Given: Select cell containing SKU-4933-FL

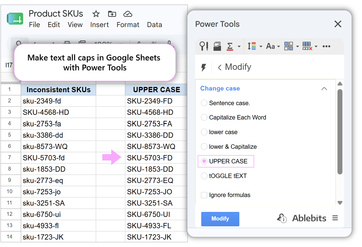Looking at the screenshot, I should pyautogui.click(x=156, y=226).
